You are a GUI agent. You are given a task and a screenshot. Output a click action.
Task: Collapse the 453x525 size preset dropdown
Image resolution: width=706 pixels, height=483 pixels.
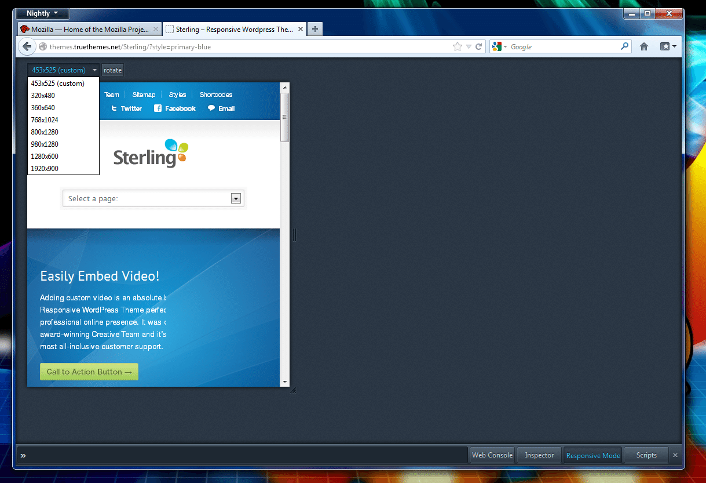tap(64, 70)
